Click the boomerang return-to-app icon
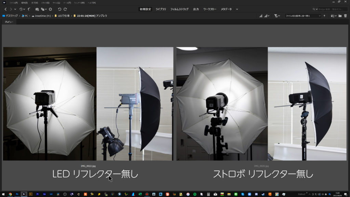 point(29,9)
